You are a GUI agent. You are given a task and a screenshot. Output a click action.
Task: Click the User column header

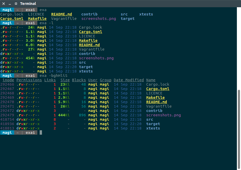(x=93, y=80)
